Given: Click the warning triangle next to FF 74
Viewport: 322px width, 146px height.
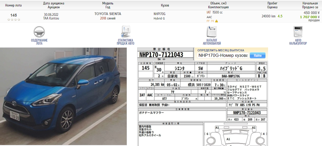Looking at the screenshot, I should (217, 21).
